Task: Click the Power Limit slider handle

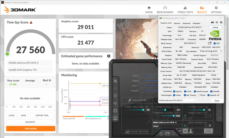Action: (x=204, y=110)
